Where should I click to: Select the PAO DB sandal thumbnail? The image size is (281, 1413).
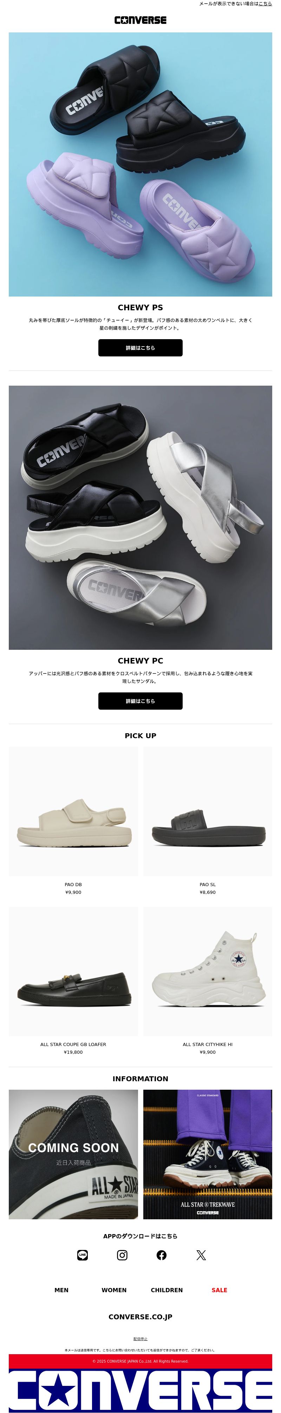[x=73, y=811]
